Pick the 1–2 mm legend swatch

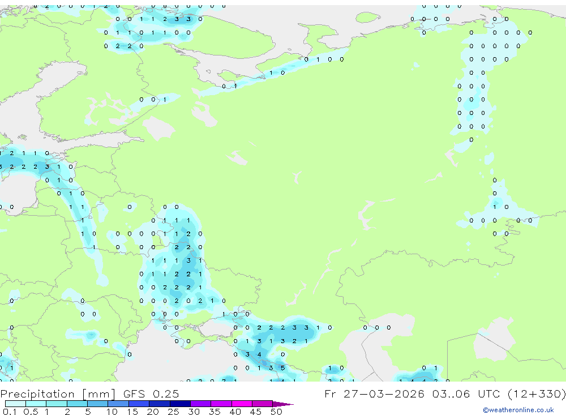[57, 404]
